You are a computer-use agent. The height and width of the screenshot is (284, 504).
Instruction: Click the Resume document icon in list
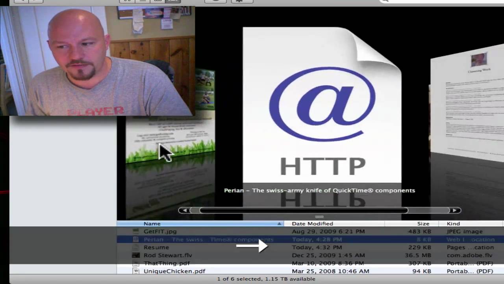click(x=136, y=247)
